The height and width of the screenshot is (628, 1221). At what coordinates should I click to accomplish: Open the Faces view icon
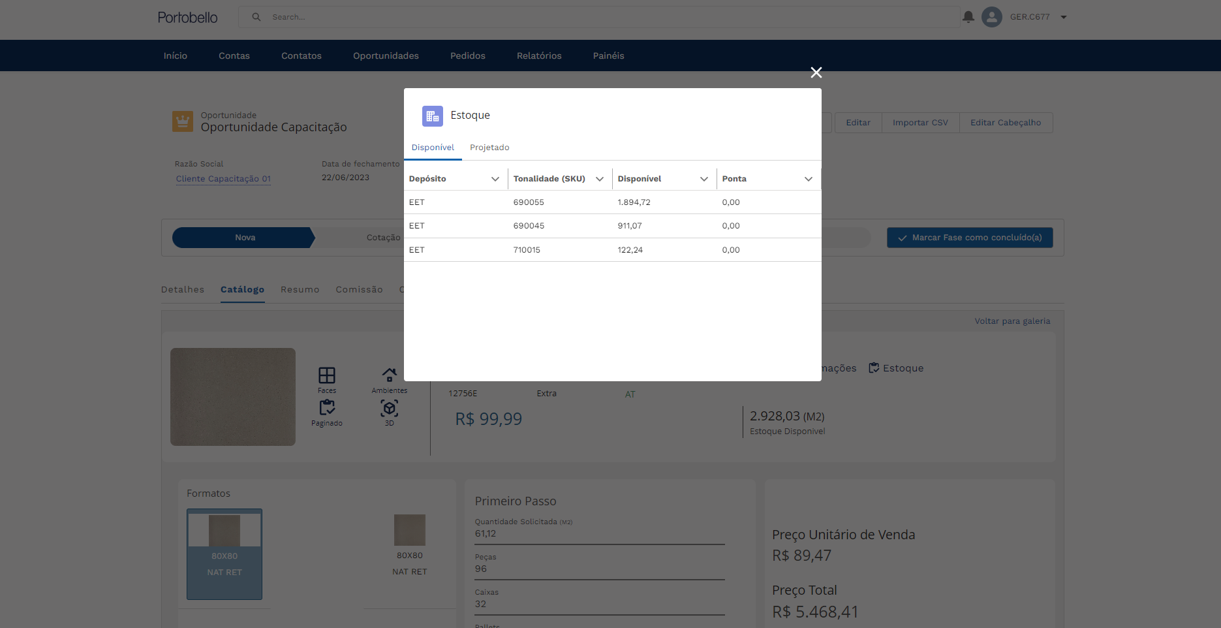click(x=327, y=376)
